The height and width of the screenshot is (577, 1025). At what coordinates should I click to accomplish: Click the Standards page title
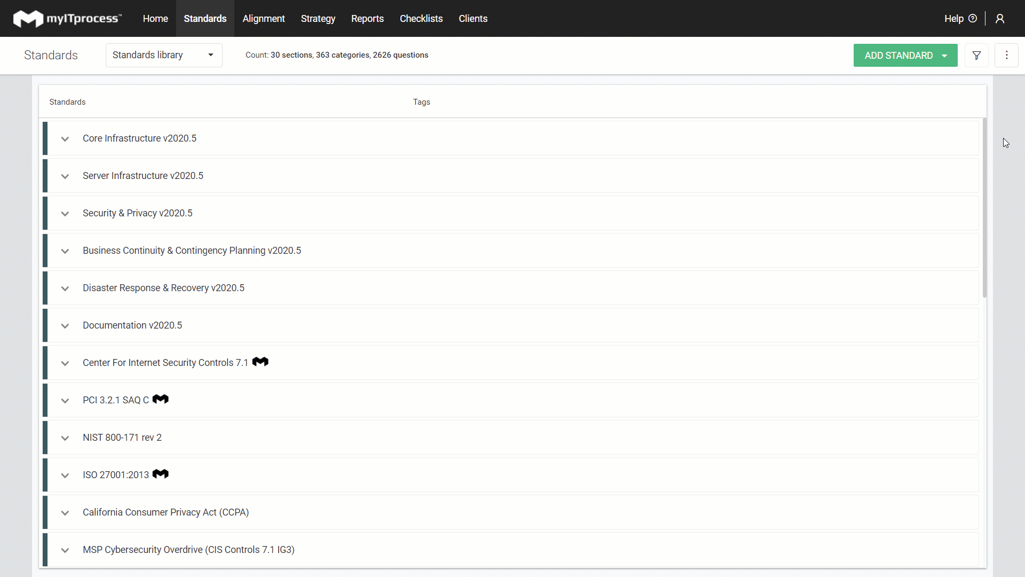(51, 55)
